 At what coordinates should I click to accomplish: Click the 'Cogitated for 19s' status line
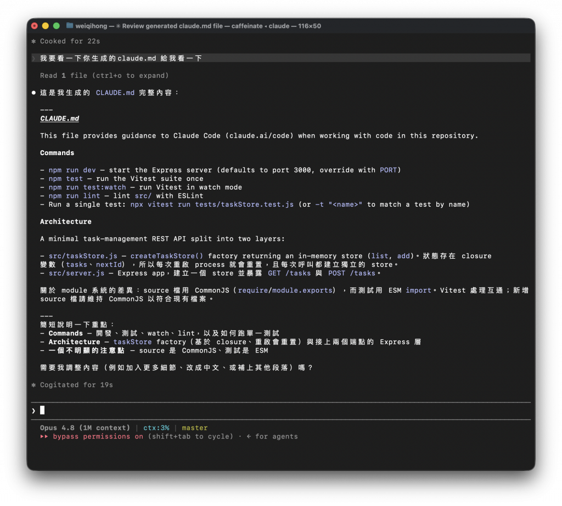pos(76,385)
